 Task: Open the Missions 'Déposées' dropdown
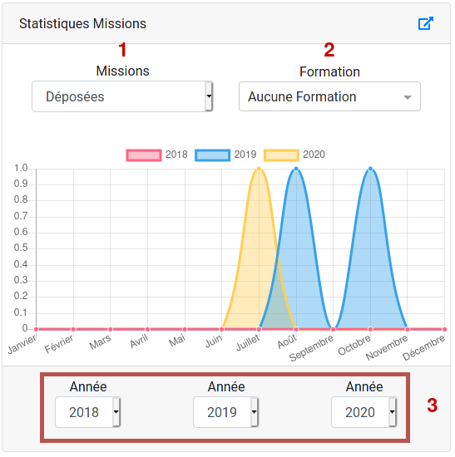123,97
